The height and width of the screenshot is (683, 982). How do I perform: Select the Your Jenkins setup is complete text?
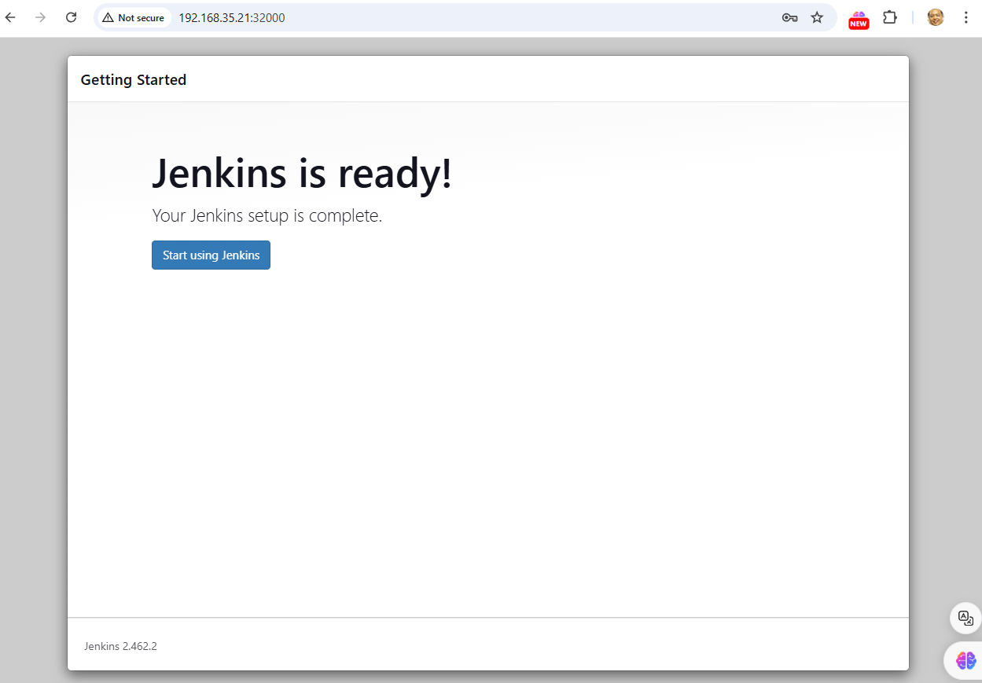pos(267,215)
